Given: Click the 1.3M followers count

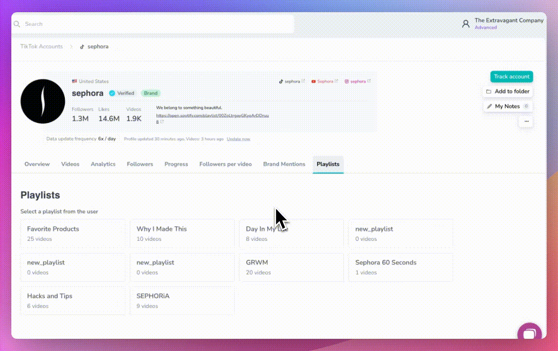Looking at the screenshot, I should tap(80, 119).
